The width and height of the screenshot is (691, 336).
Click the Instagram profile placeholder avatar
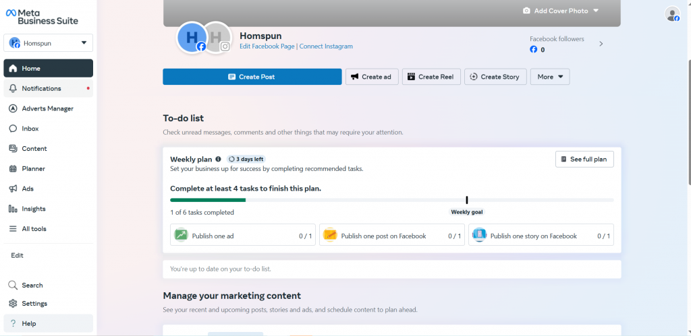click(218, 38)
